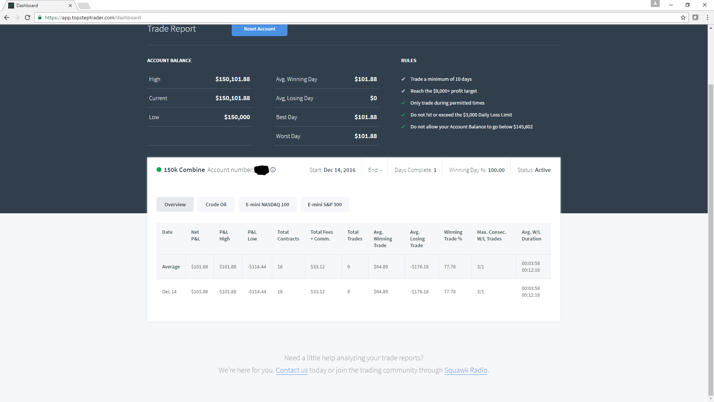The width and height of the screenshot is (714, 402).
Task: Click the green active status dot
Action: (159, 170)
